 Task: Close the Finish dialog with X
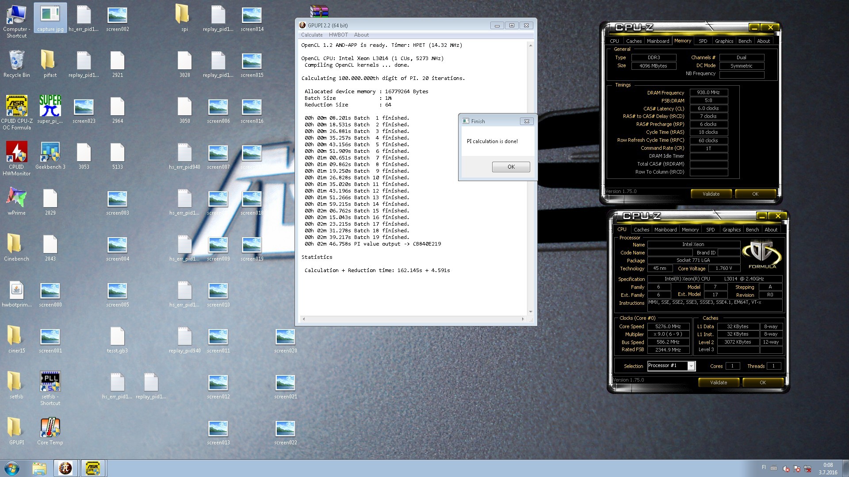point(527,121)
